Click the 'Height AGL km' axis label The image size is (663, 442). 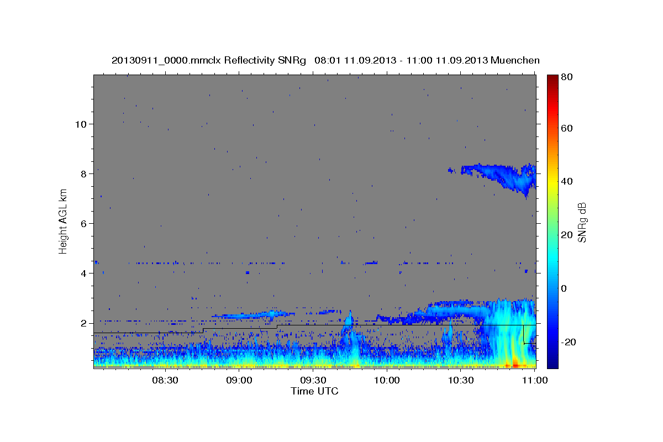(63, 222)
